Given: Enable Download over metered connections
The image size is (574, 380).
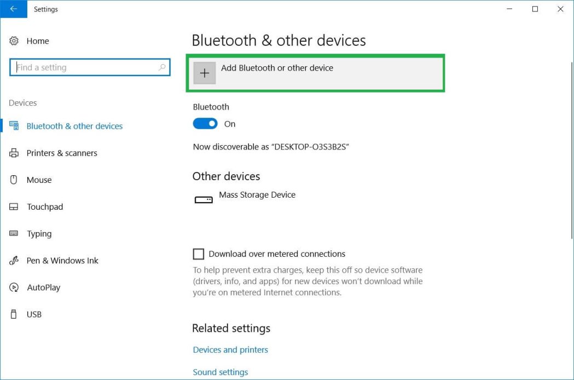Looking at the screenshot, I should (x=198, y=254).
